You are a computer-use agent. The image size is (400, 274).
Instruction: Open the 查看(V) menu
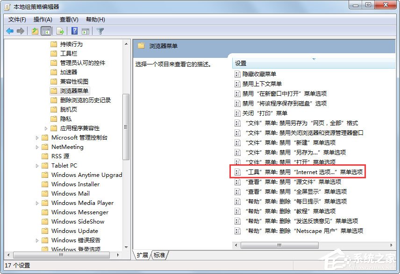(68, 20)
